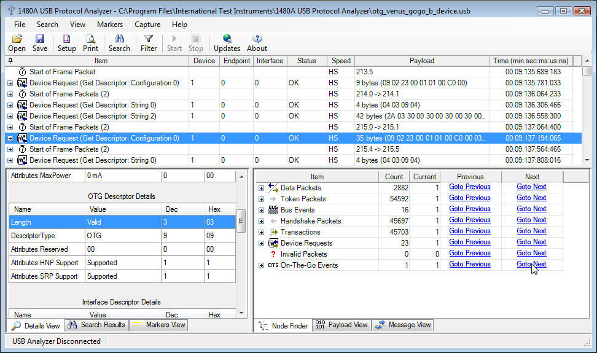The image size is (597, 353).
Task: Open the View menu
Action: pos(77,25)
